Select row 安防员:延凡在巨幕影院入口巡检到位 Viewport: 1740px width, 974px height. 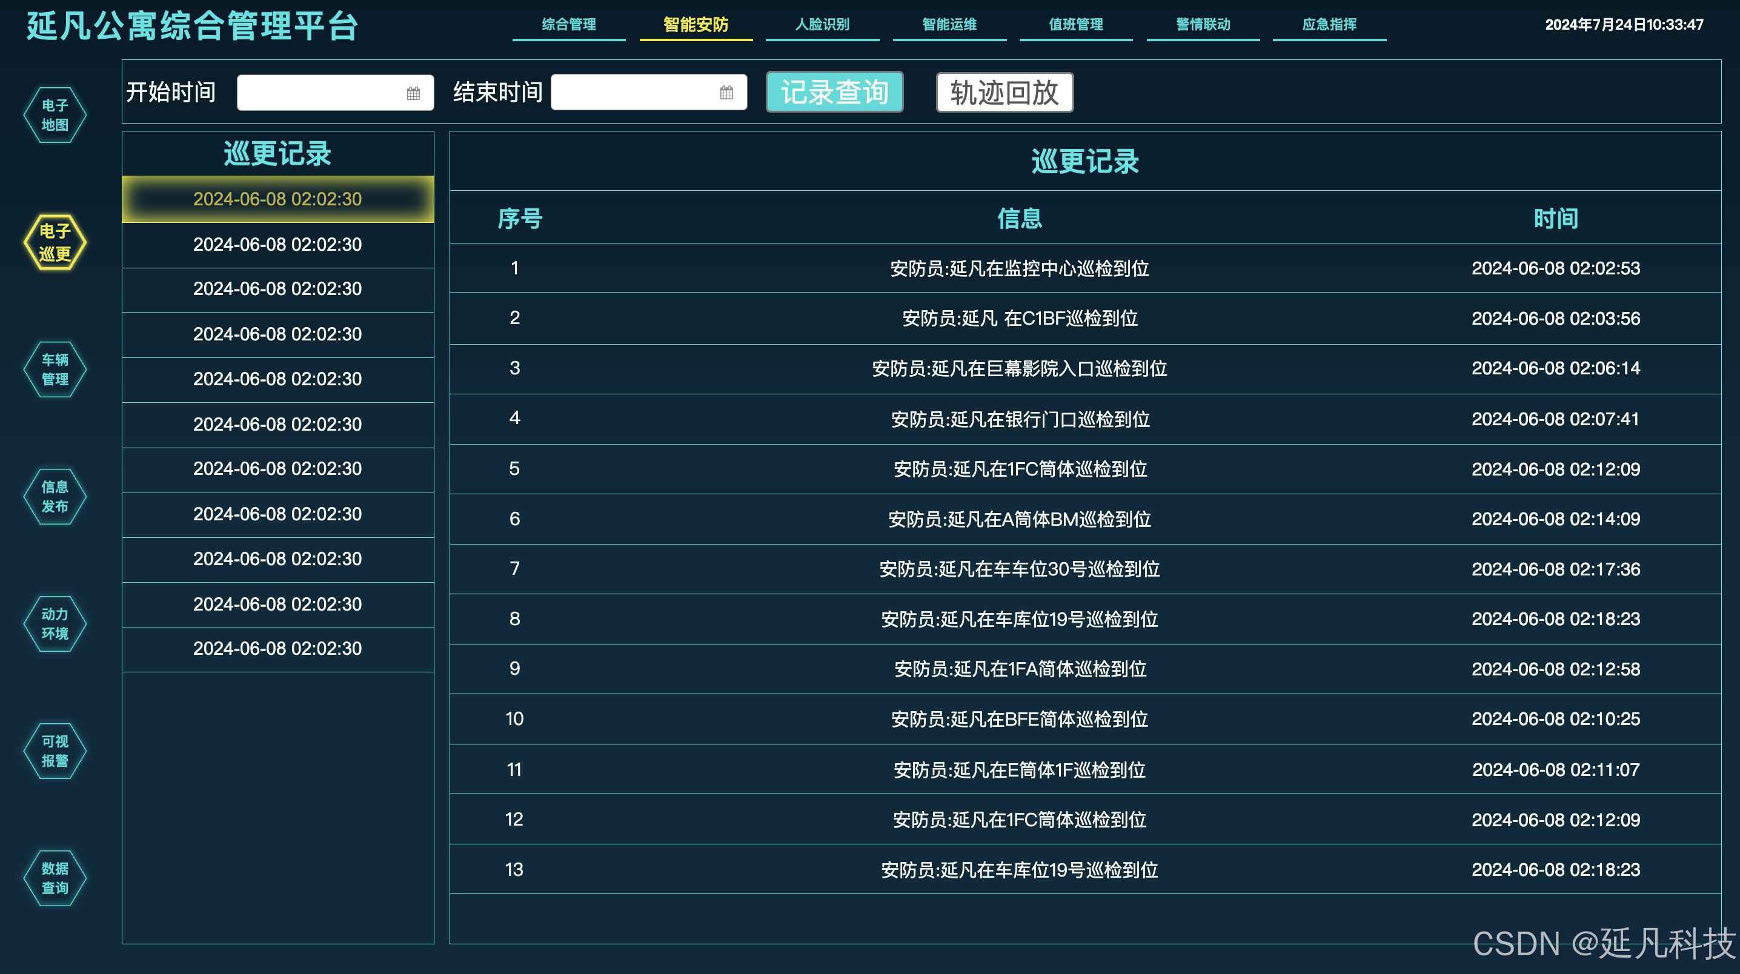1086,369
